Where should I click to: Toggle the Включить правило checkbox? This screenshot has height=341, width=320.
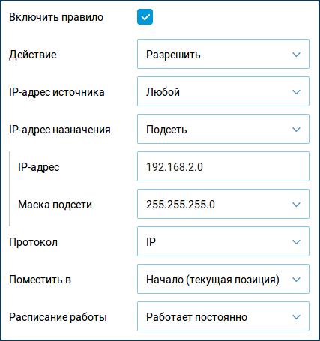pos(145,17)
